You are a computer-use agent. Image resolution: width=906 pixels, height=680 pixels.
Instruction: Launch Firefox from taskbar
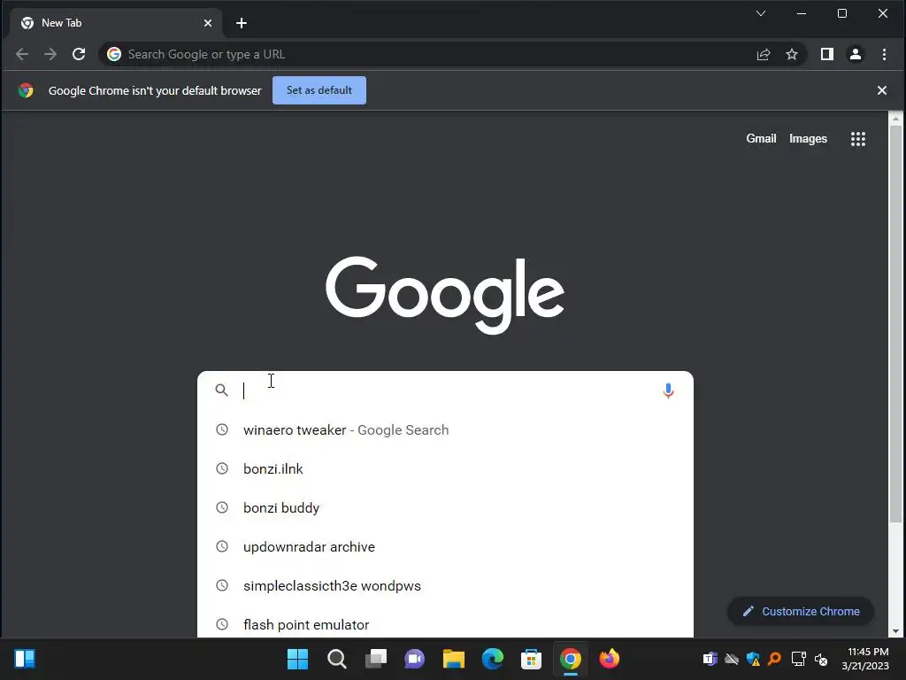coord(609,659)
